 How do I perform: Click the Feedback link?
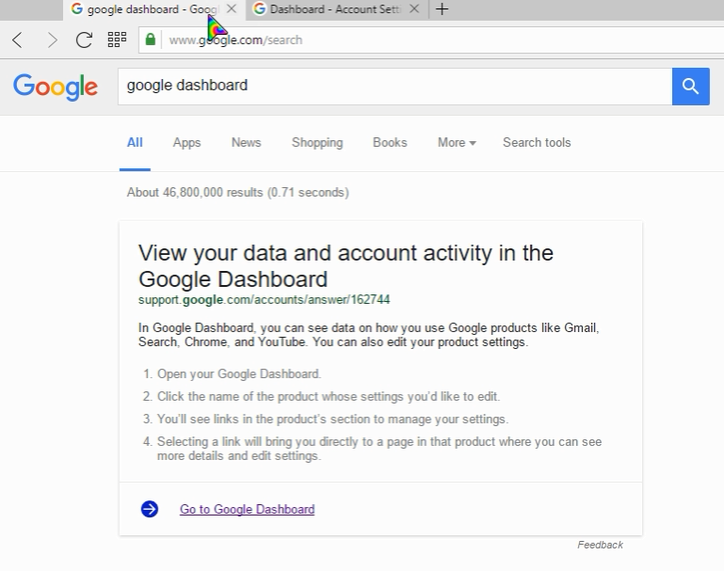tap(600, 545)
